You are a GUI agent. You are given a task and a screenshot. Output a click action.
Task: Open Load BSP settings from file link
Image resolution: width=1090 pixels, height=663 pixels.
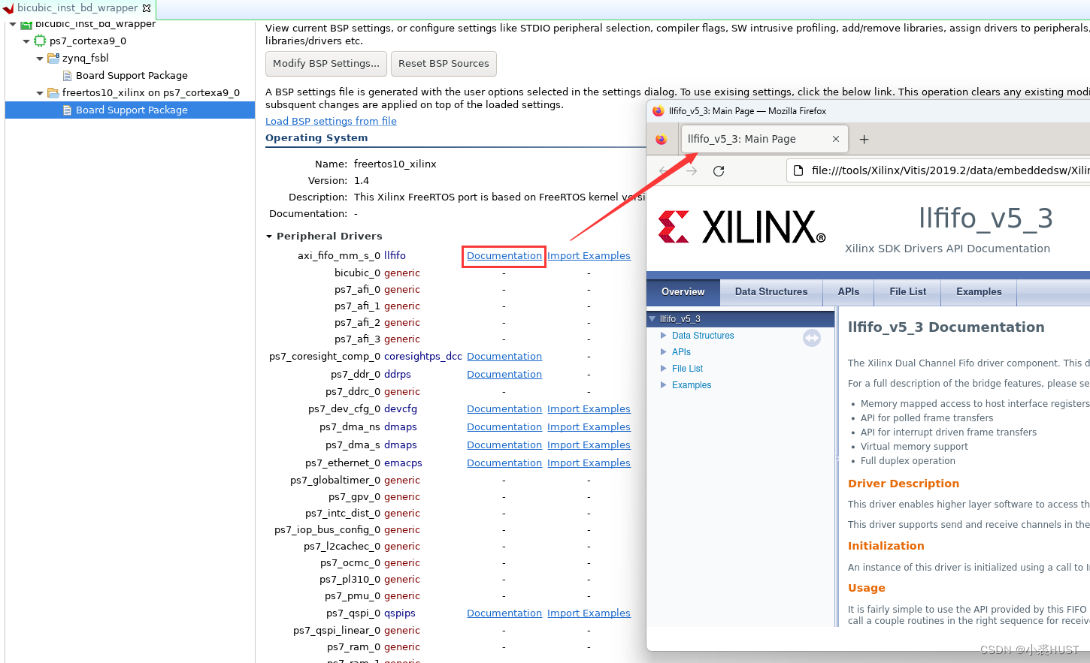[331, 121]
